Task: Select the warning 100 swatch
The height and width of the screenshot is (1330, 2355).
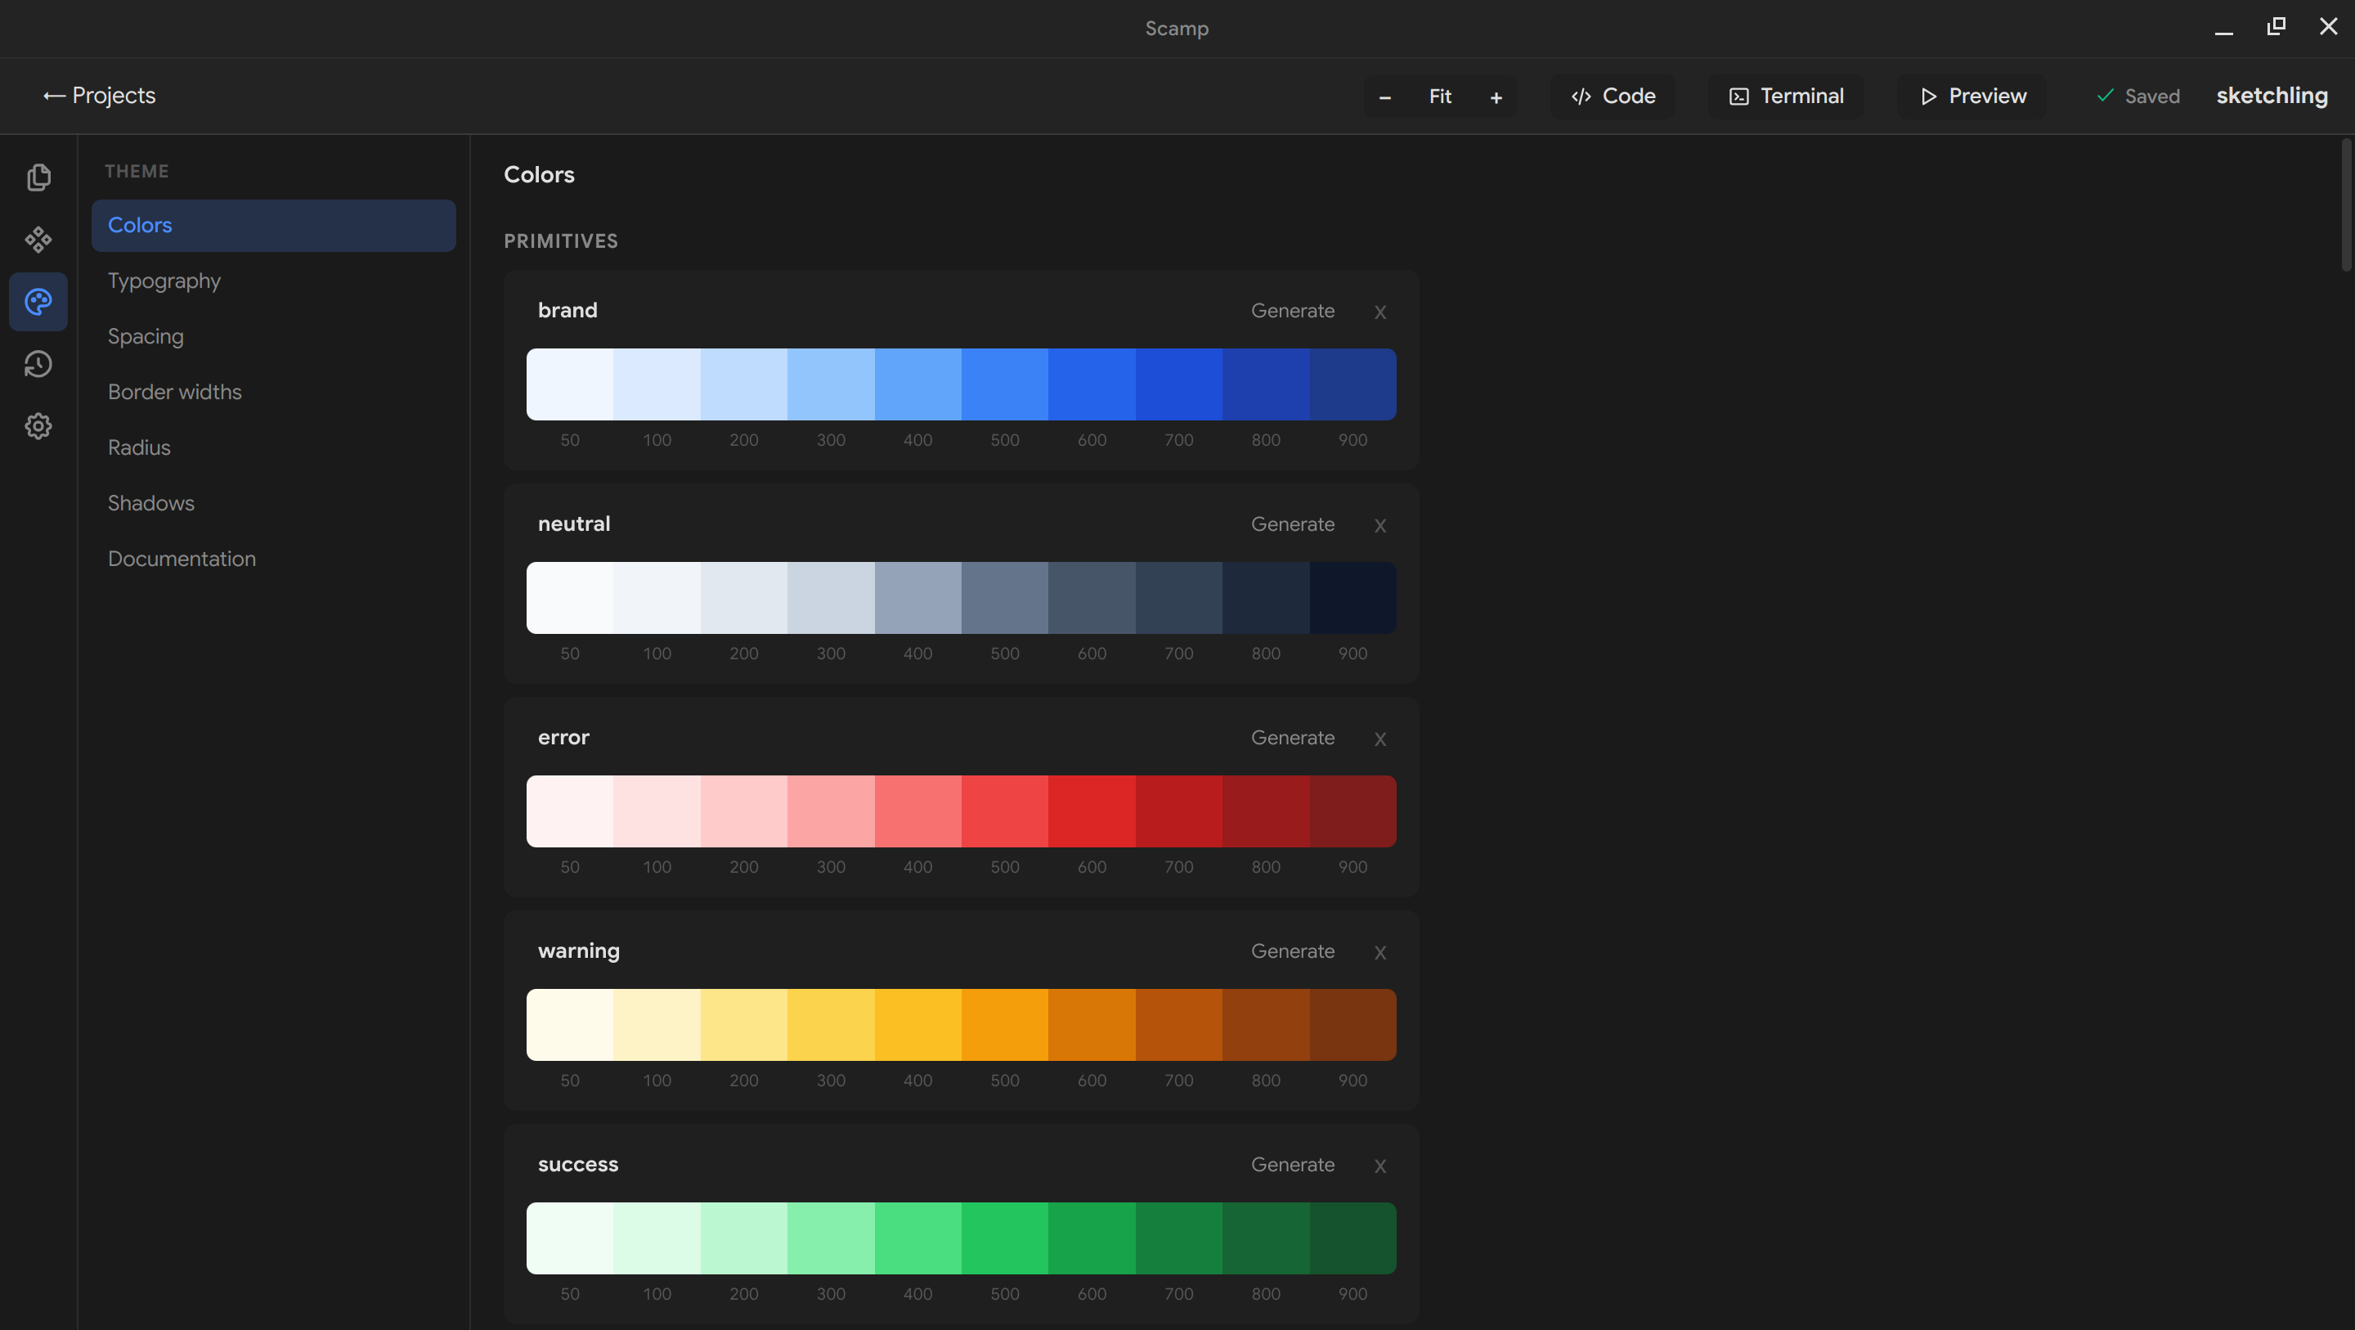Action: coord(657,1024)
